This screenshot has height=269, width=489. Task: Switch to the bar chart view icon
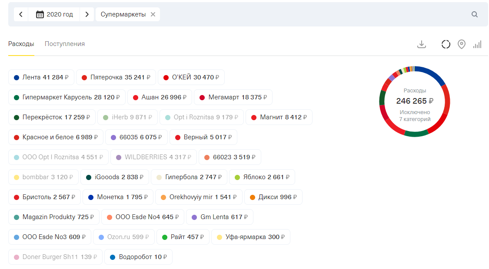point(477,45)
